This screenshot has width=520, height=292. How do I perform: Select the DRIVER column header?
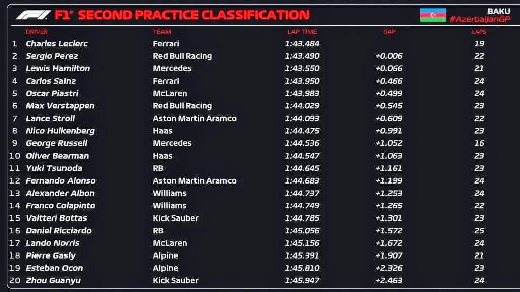pyautogui.click(x=37, y=32)
